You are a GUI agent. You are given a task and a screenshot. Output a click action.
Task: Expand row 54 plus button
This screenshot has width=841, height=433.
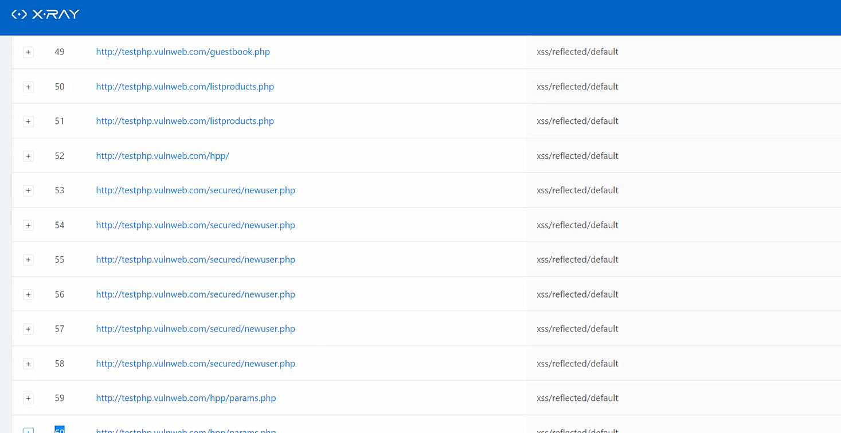(28, 225)
